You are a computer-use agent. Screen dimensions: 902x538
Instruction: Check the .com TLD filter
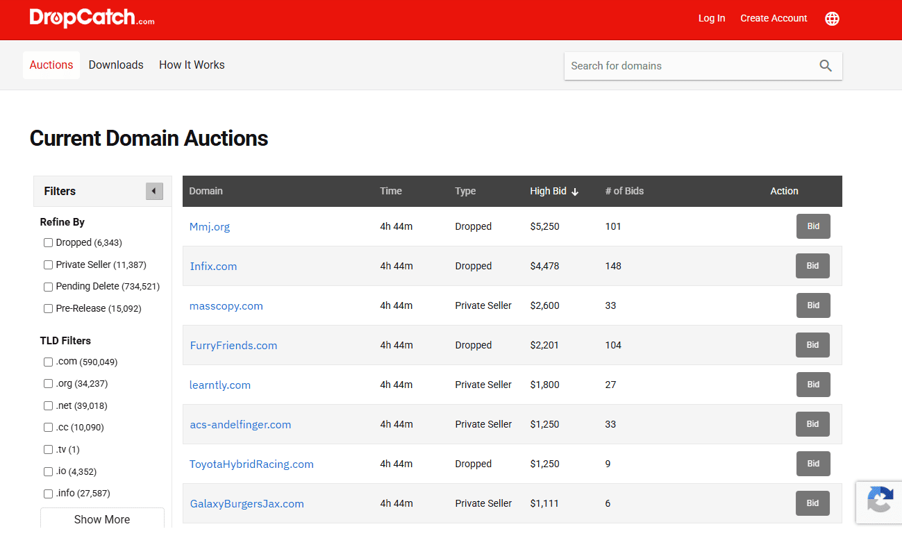click(48, 362)
